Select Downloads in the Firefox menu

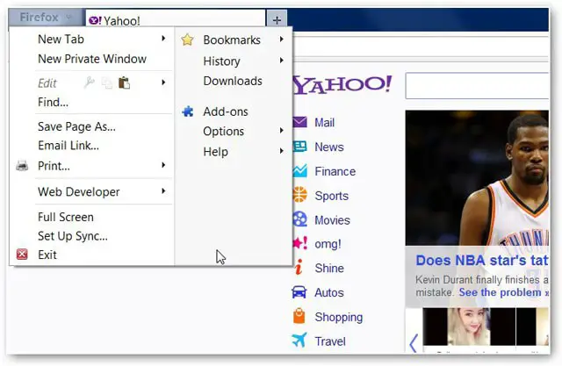point(233,81)
